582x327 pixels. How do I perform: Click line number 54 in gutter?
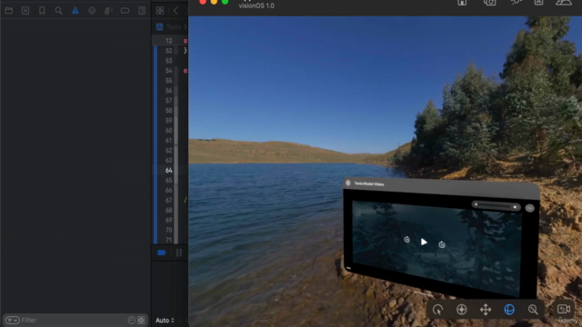point(169,71)
